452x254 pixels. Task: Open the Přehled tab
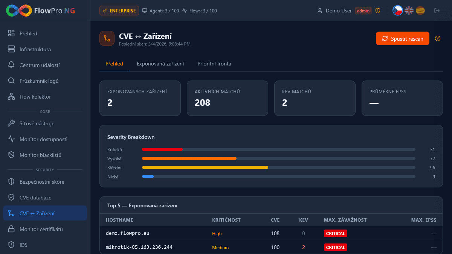pos(114,64)
